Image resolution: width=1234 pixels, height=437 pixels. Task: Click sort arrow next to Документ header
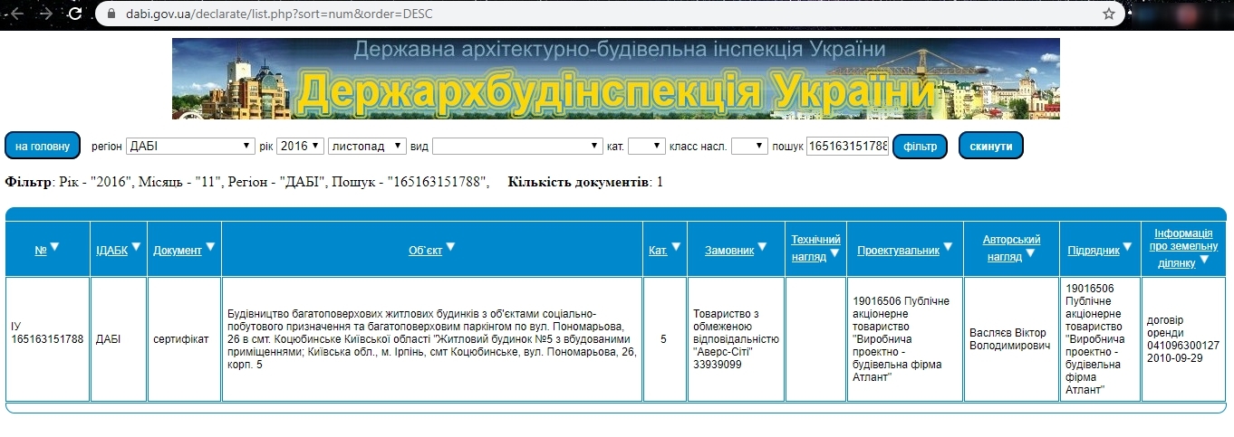pyautogui.click(x=210, y=246)
